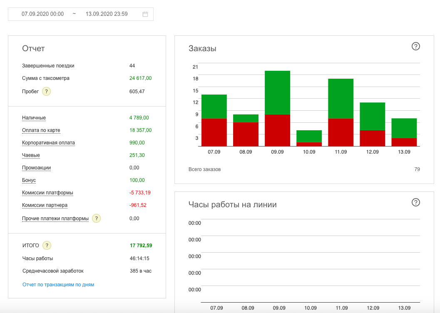Click Часы работы value 46:14:15
Screen dimensions: 440x313
tap(139, 258)
